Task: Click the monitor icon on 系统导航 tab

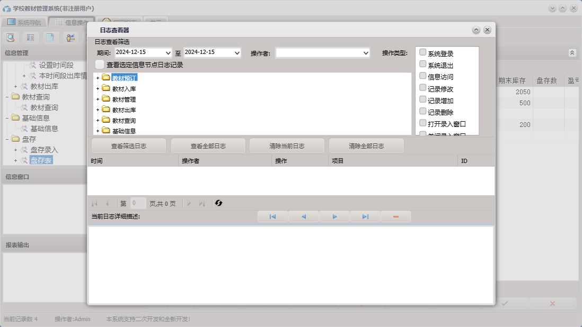Action: point(12,22)
